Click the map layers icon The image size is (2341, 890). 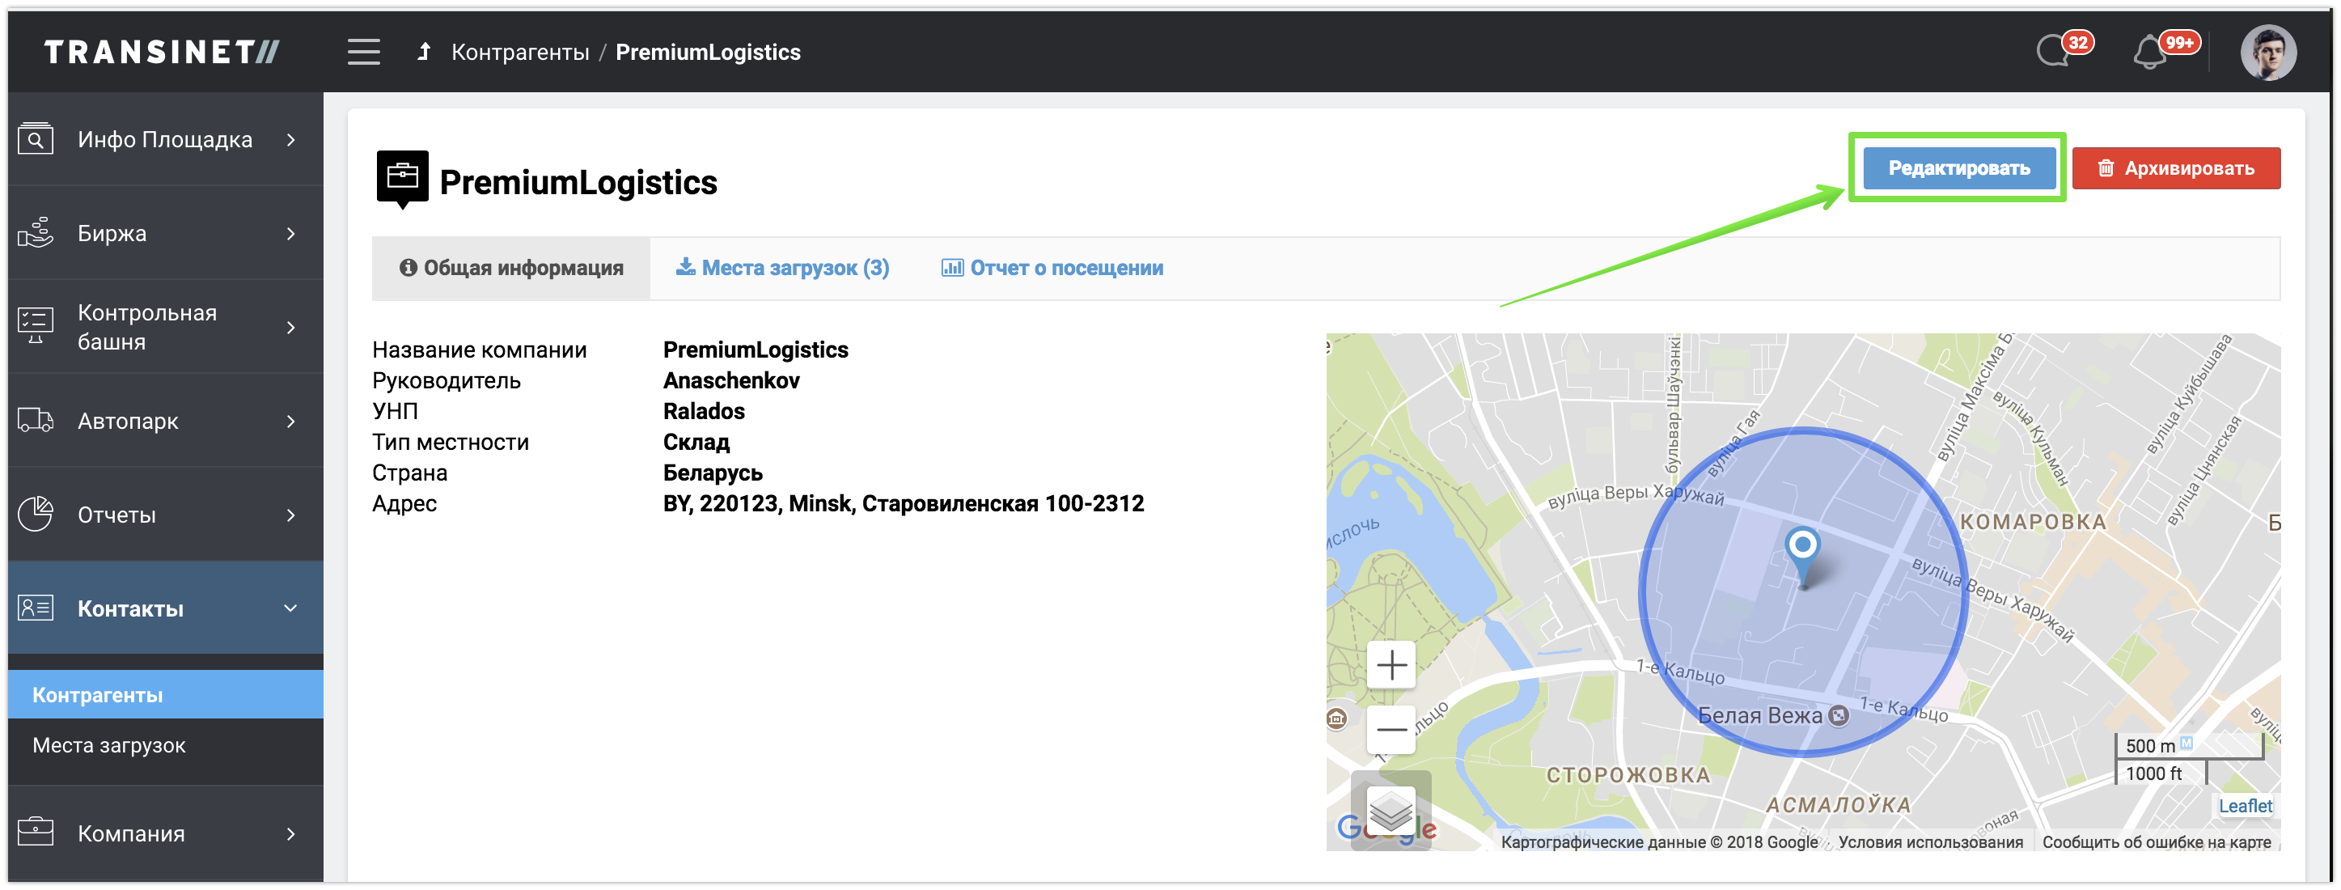coord(1391,810)
